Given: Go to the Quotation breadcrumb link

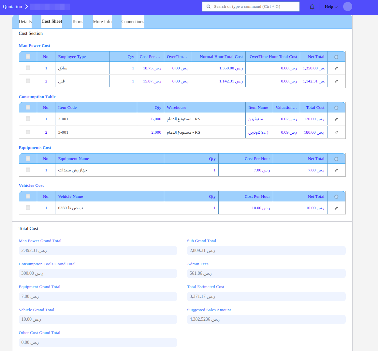Looking at the screenshot, I should (12, 7).
